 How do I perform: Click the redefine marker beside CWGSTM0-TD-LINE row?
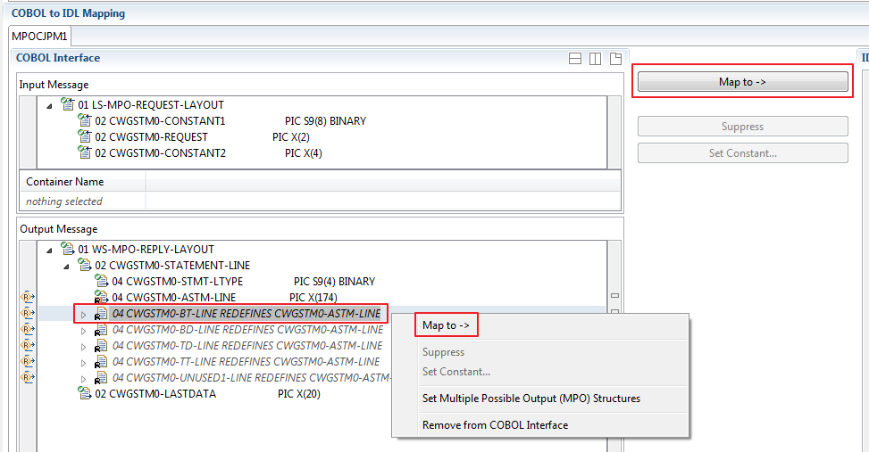click(x=28, y=345)
